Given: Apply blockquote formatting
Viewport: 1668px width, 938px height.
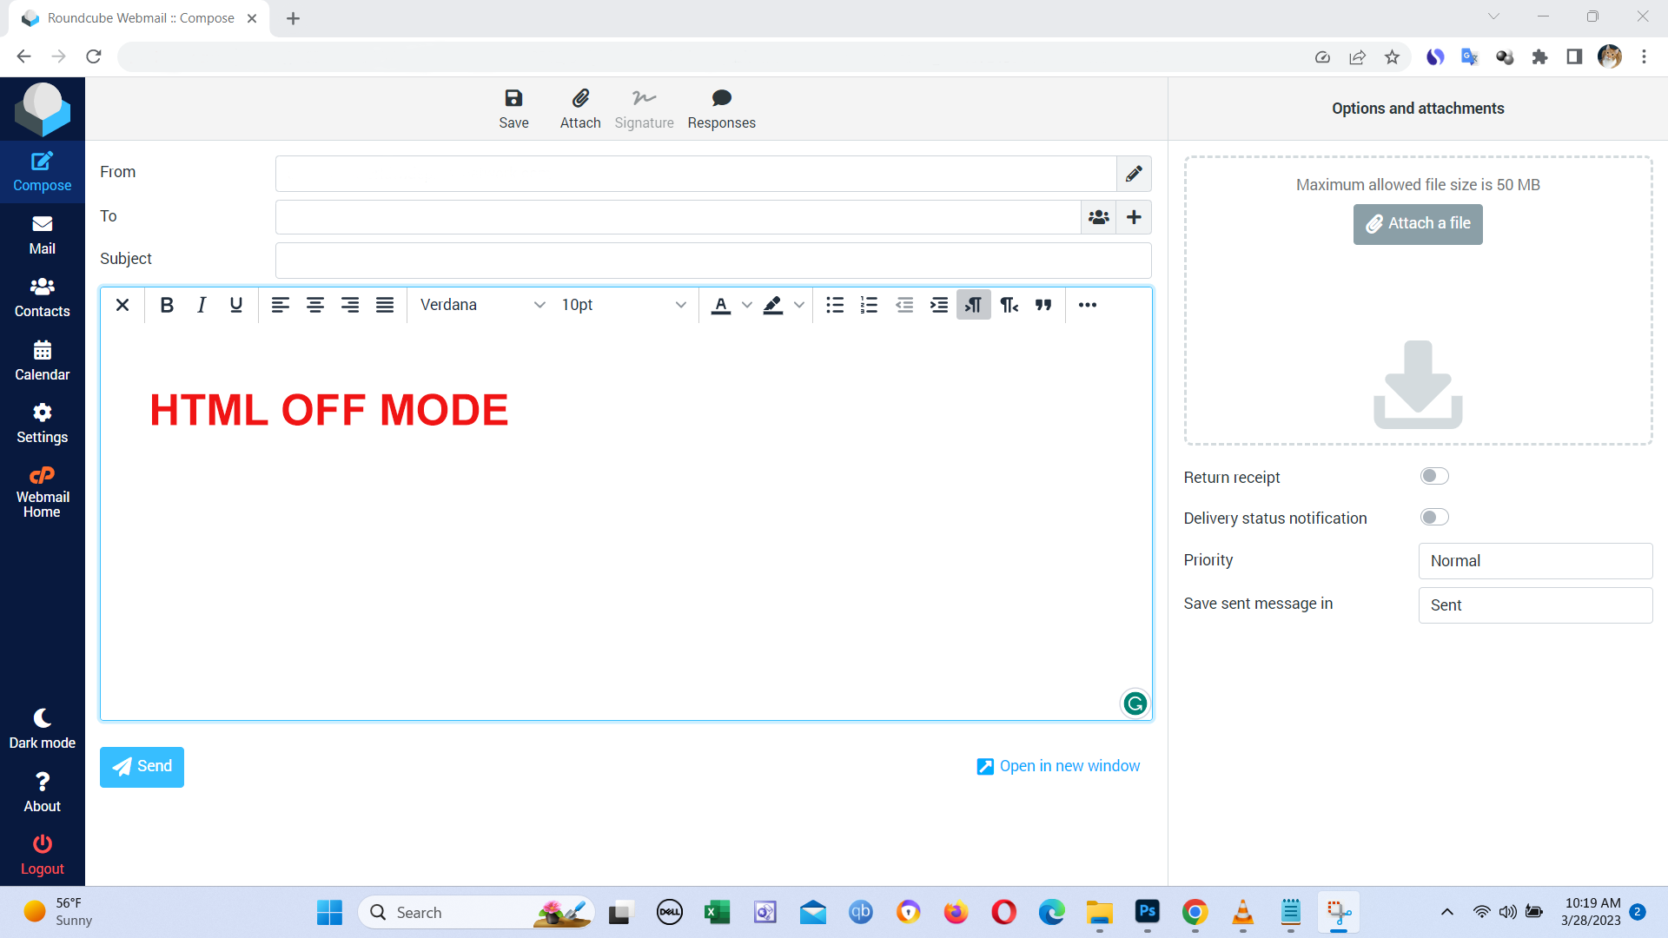Looking at the screenshot, I should click(x=1043, y=305).
